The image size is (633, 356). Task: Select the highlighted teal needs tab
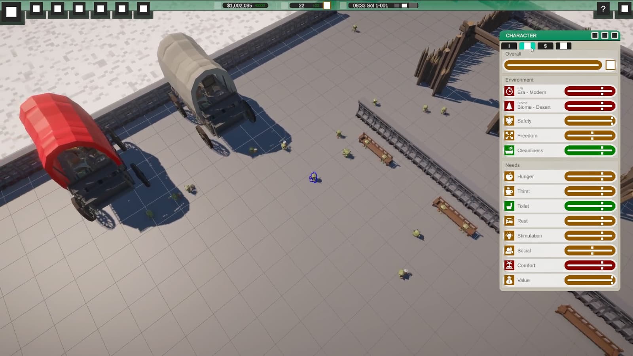pyautogui.click(x=527, y=46)
